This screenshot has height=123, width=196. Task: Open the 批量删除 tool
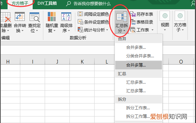[6, 22]
